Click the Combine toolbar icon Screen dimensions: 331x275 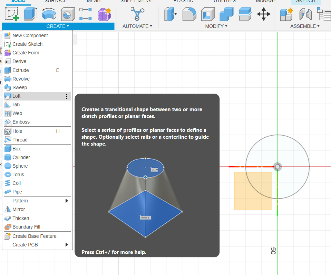(226, 14)
